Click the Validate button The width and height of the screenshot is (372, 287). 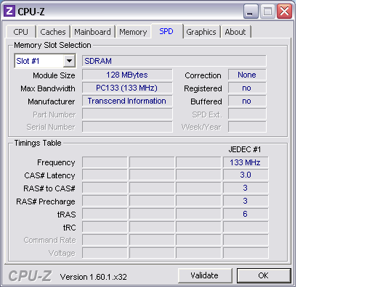point(205,275)
